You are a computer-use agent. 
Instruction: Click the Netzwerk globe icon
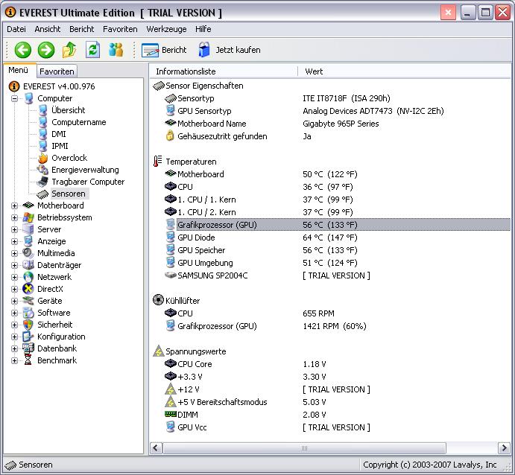[28, 277]
